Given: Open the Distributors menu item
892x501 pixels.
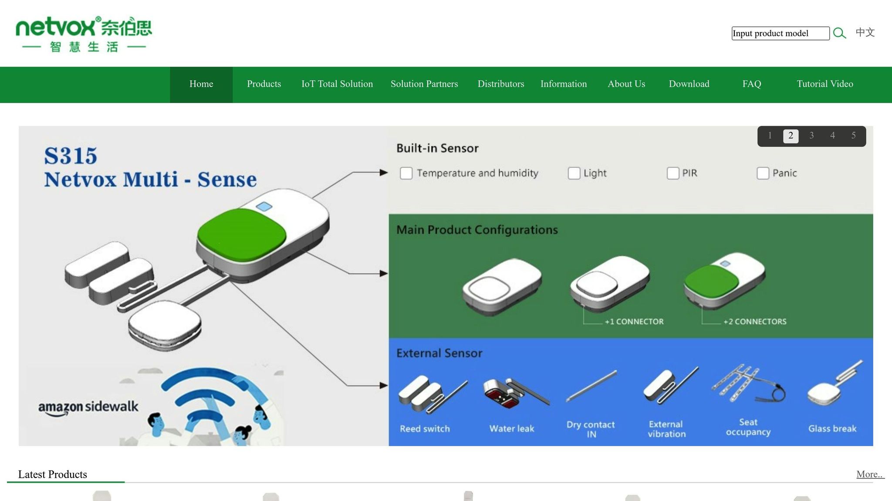Looking at the screenshot, I should (501, 84).
